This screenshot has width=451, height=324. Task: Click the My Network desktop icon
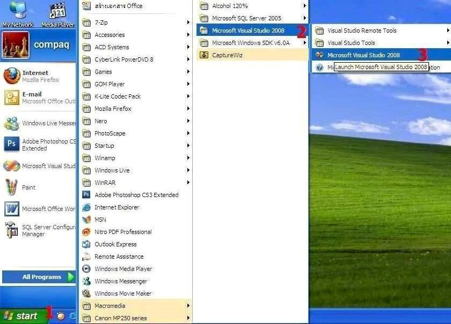pyautogui.click(x=18, y=14)
